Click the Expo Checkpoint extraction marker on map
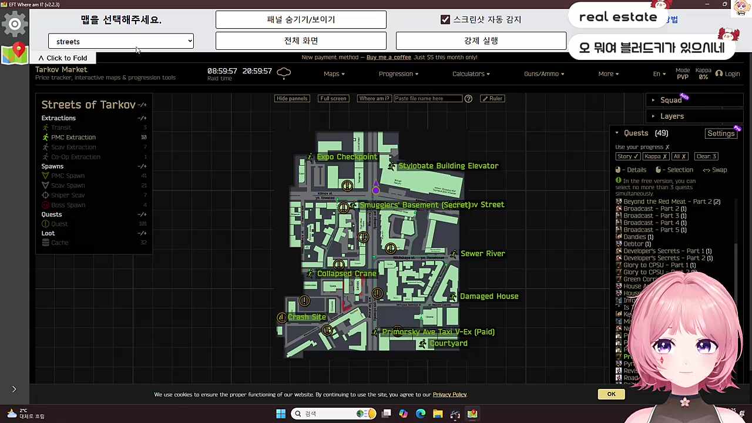 [x=311, y=157]
